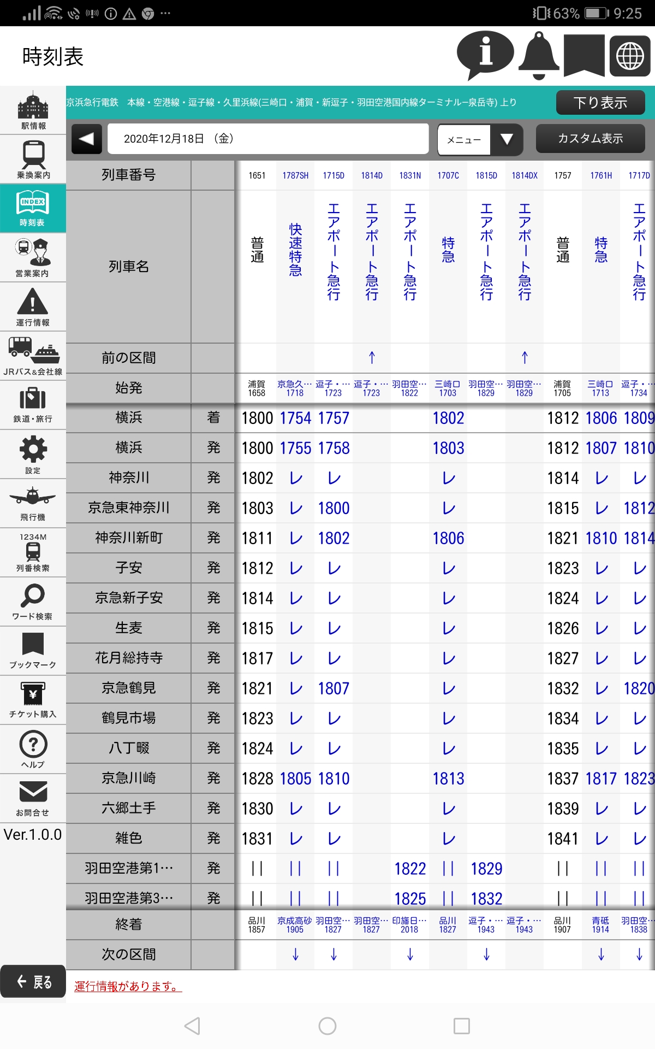Tap up arrow under train 1814D
Viewport: 655px width, 1049px height.
pos(372,358)
